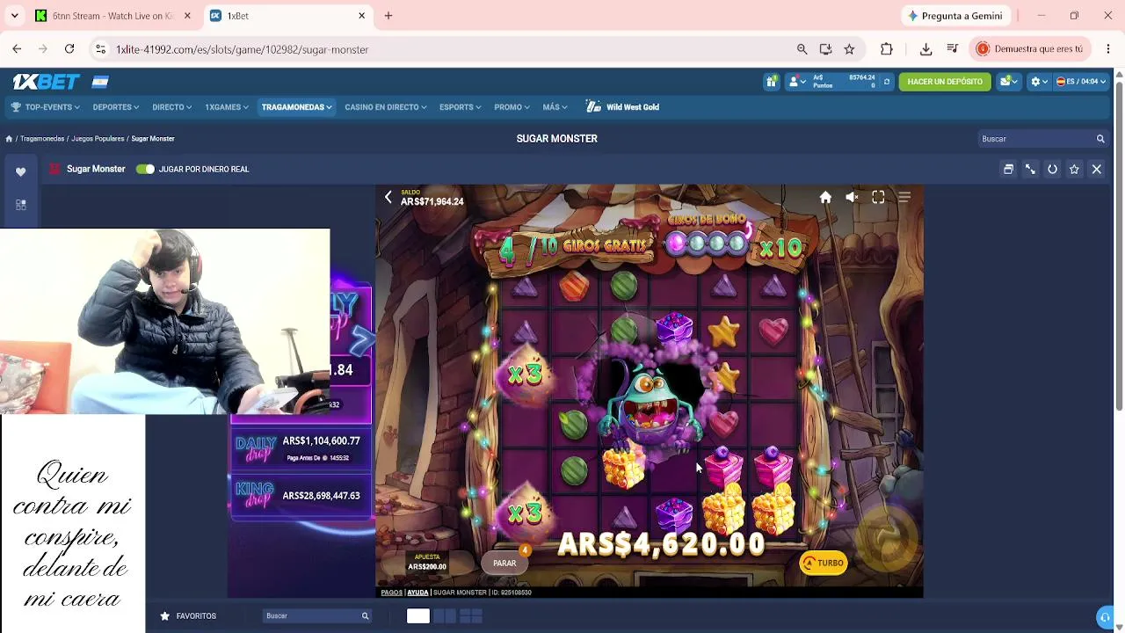Select four-game grid layout
Screen dimensions: 1125x633
[471, 616]
